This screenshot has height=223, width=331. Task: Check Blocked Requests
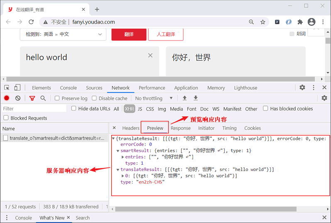(x=6, y=118)
